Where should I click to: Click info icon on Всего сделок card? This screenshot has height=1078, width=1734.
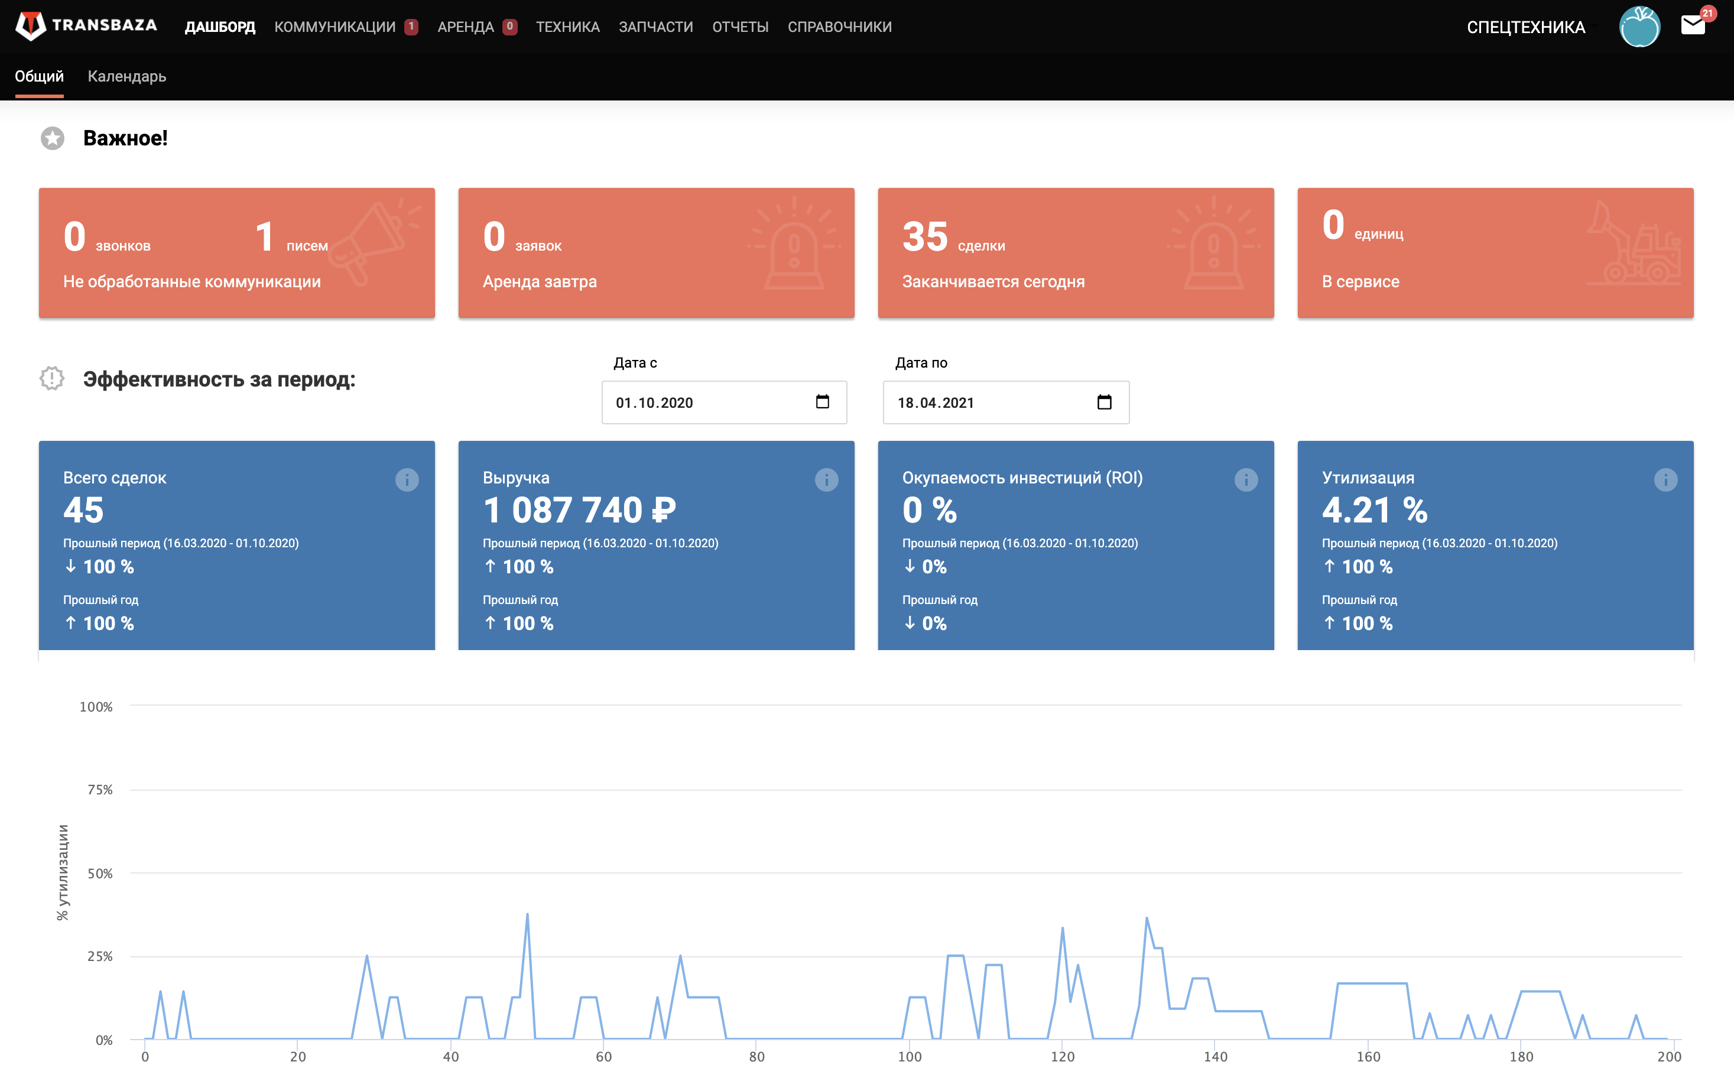point(407,480)
